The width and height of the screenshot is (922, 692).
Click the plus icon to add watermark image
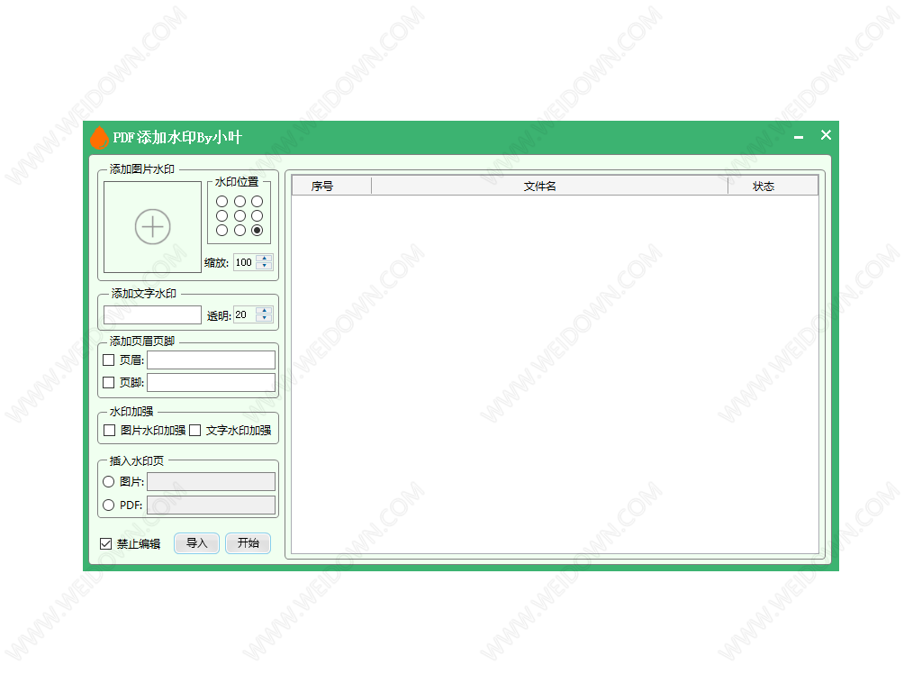tap(153, 226)
